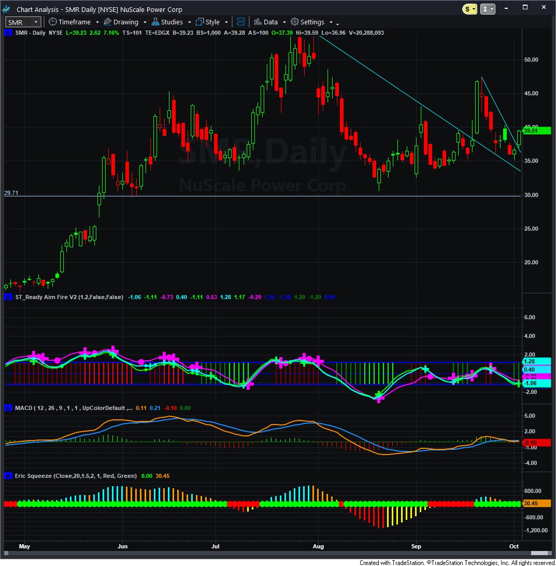The image size is (556, 566).
Task: Click the Data bar-chart icon
Action: point(257,22)
